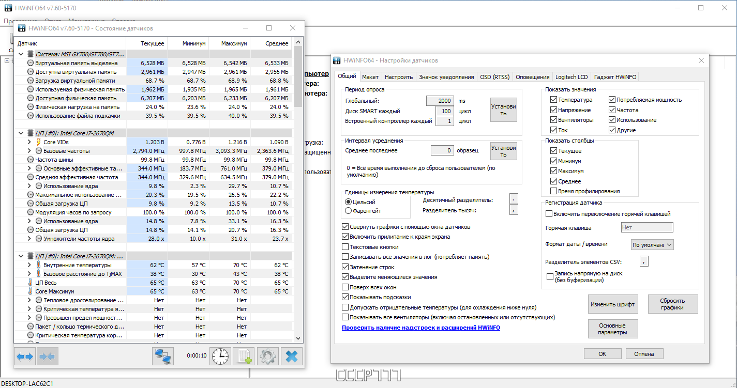Toggle the Температура checkbox

coord(553,100)
